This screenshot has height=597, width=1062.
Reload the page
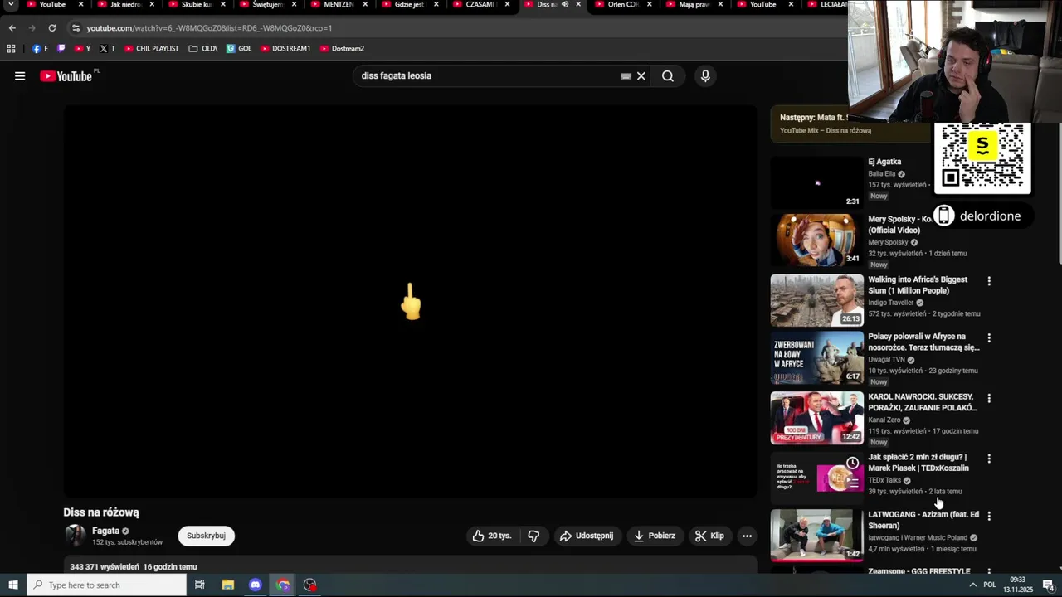(51, 27)
